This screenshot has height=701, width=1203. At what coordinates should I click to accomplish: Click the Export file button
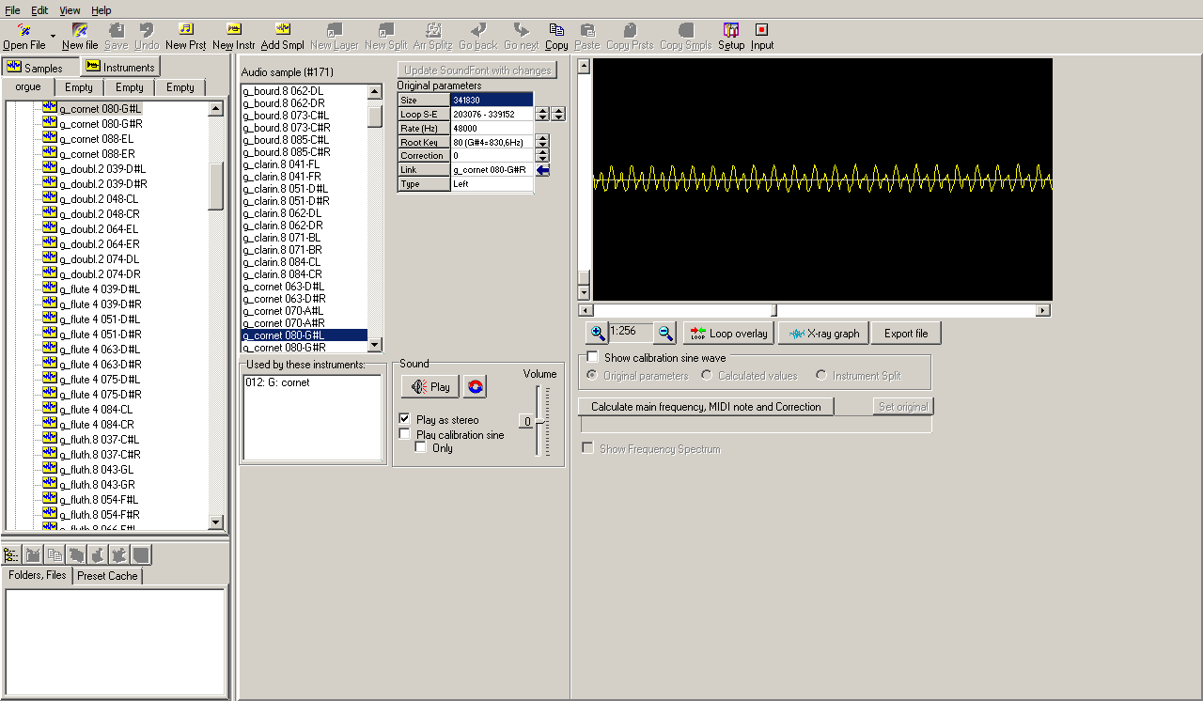click(906, 334)
